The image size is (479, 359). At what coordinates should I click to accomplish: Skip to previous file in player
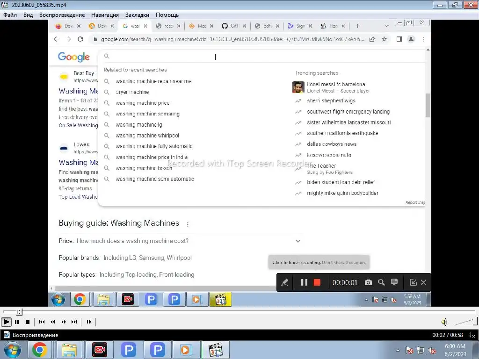[42, 322]
